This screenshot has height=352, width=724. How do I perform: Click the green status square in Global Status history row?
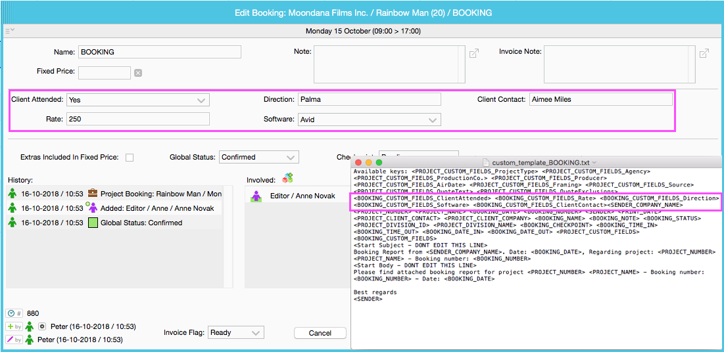[x=93, y=223]
